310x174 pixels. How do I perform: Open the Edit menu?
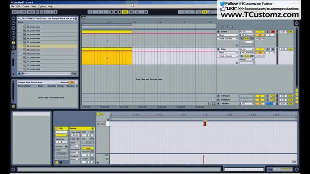pos(18,6)
